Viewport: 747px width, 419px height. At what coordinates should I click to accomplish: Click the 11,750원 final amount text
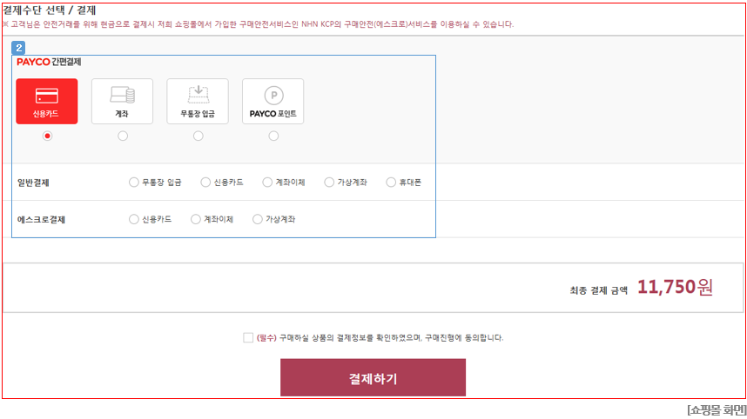coord(675,287)
